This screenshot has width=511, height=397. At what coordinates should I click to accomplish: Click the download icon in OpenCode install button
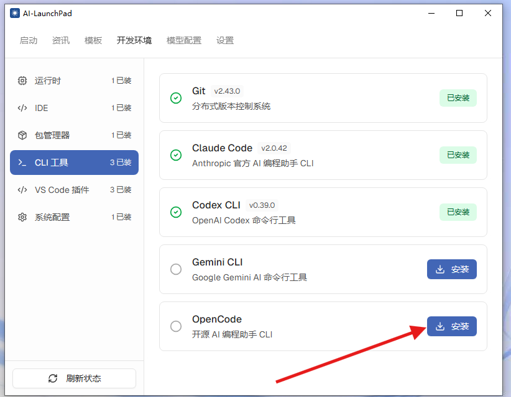coord(440,326)
